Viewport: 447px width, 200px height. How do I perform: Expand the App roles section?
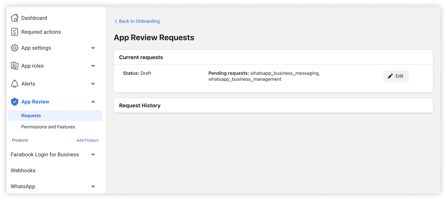coord(93,65)
